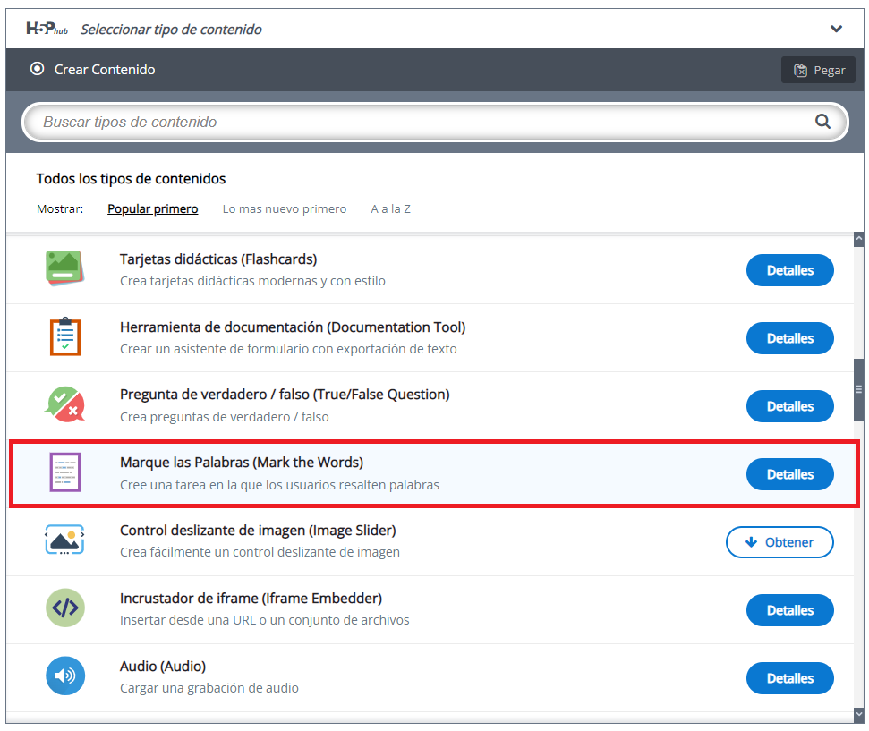Open Detalles for Audio
Viewport: 869px width, 731px height.
(790, 678)
